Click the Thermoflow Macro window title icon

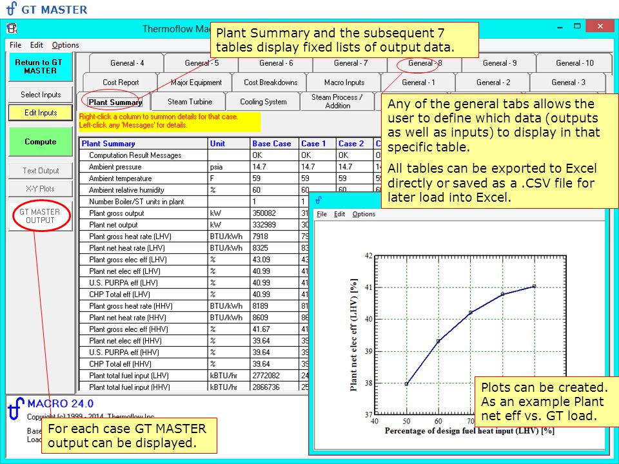pos(12,28)
